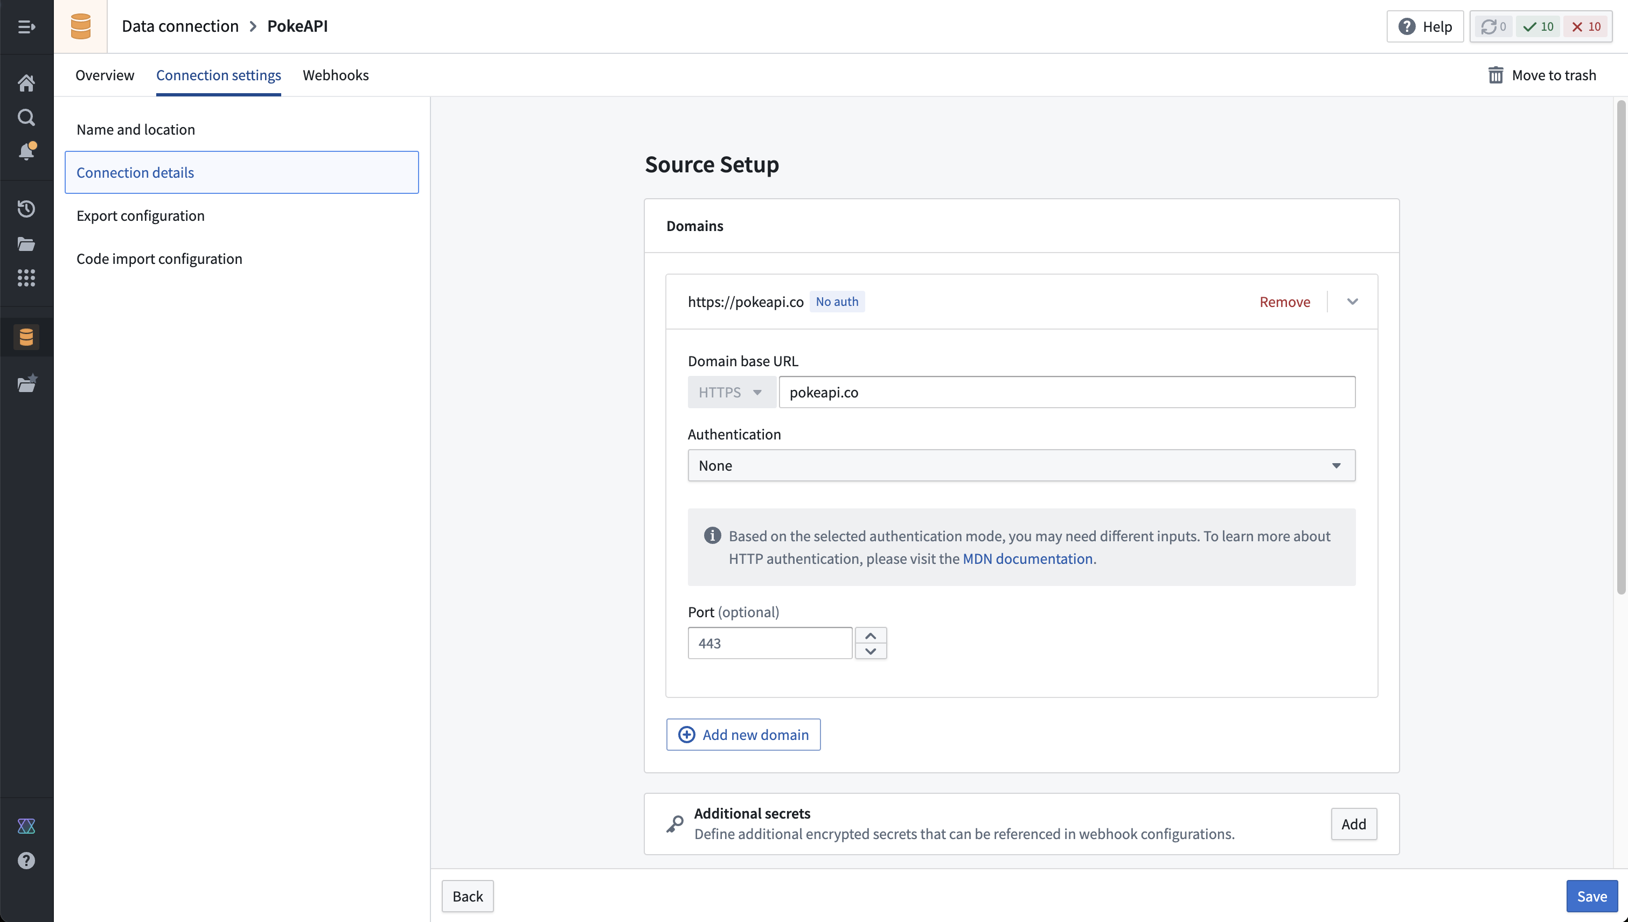1628x922 pixels.
Task: Open the Applications grid icon
Action: (x=26, y=277)
